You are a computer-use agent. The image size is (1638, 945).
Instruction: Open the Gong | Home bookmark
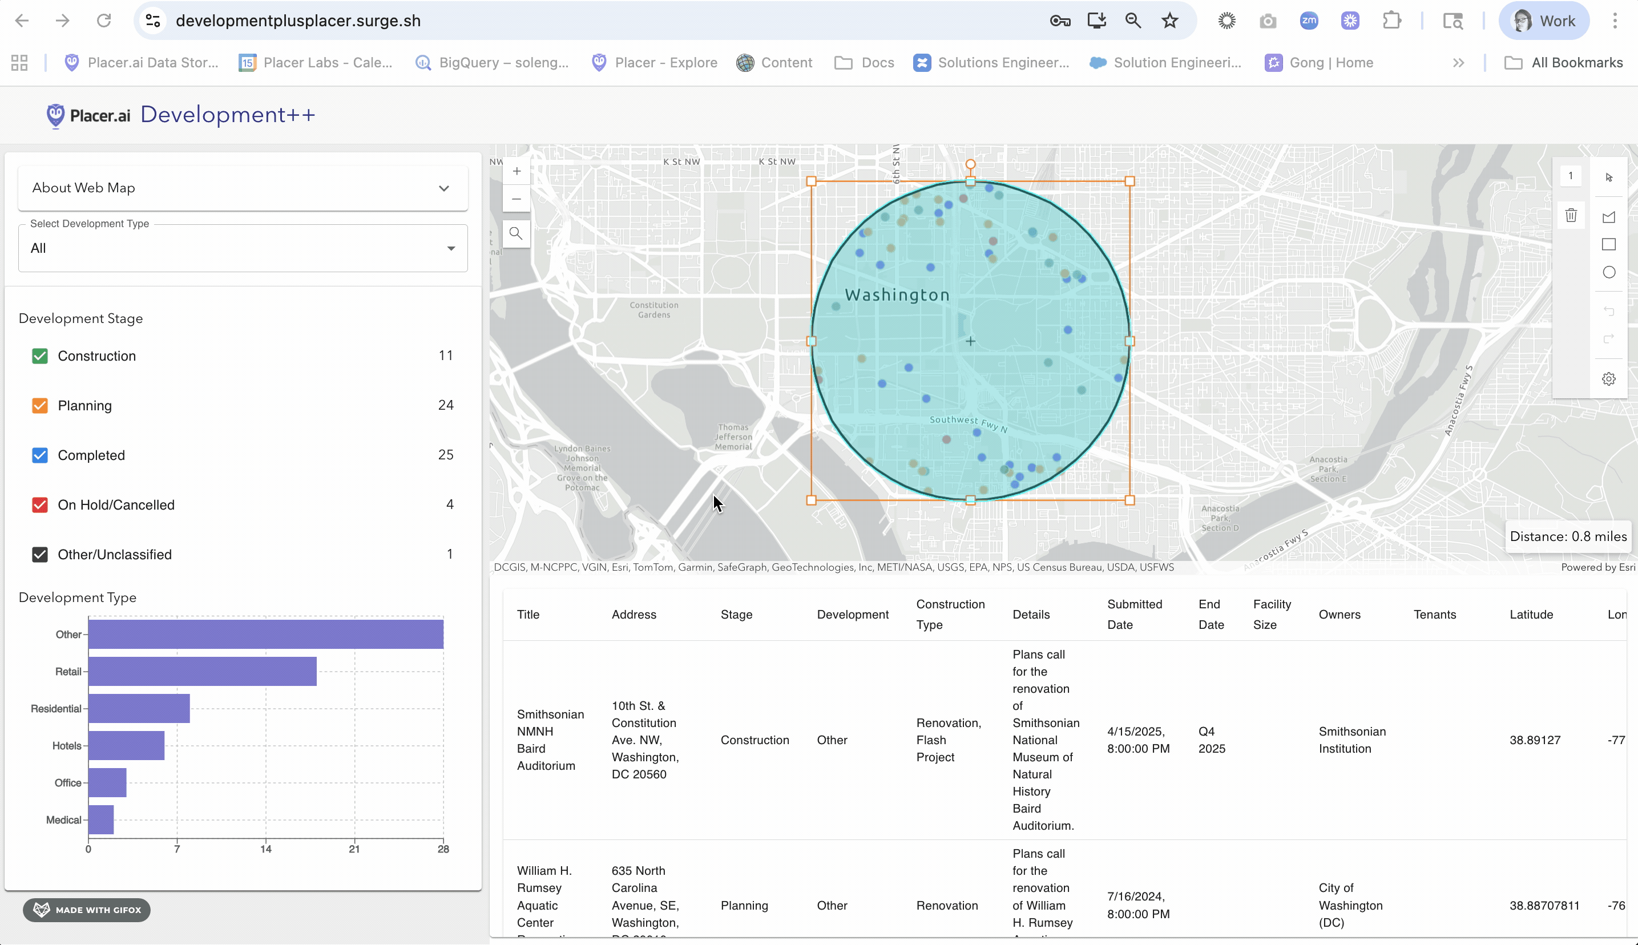(1319, 63)
